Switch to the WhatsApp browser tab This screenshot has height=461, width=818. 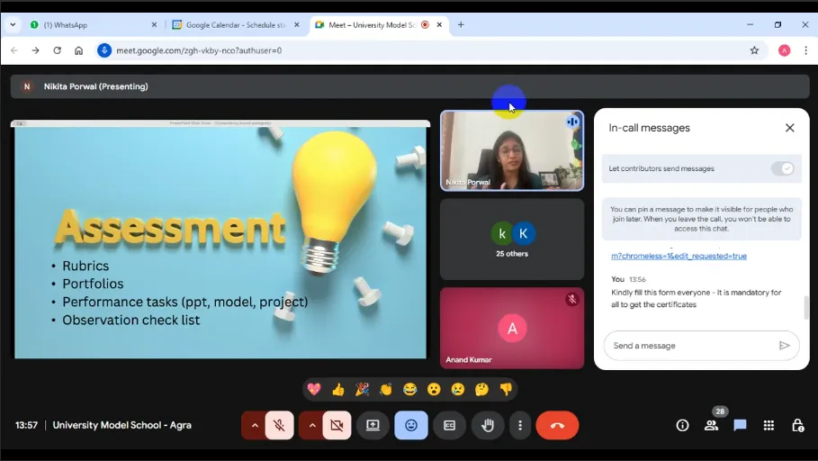(92, 25)
